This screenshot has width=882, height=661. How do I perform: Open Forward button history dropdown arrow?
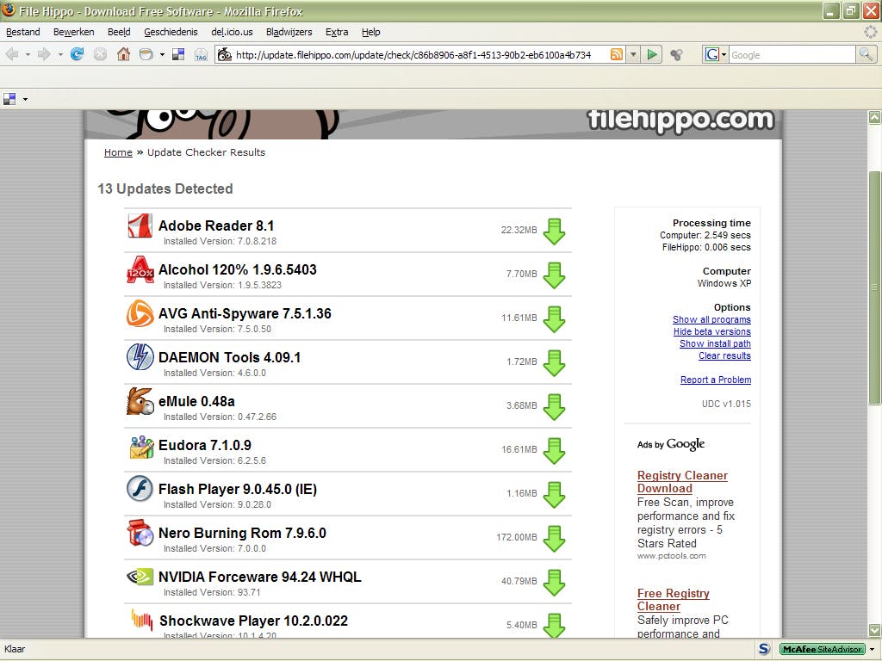(x=60, y=55)
